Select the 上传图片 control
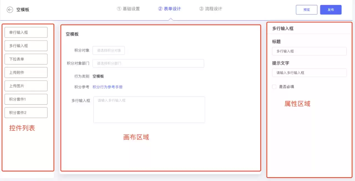This screenshot has width=355, height=181. click(26, 86)
